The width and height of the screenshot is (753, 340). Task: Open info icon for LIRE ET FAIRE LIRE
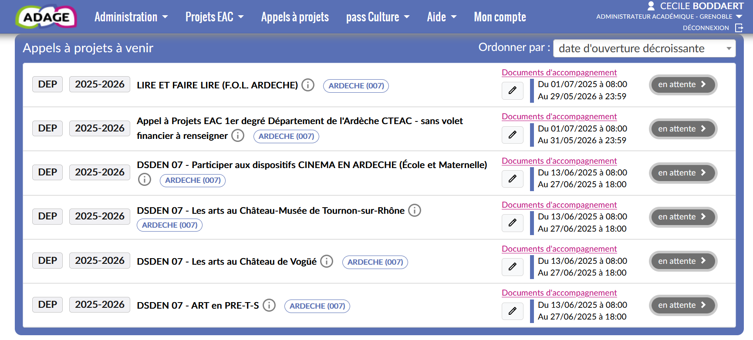308,85
